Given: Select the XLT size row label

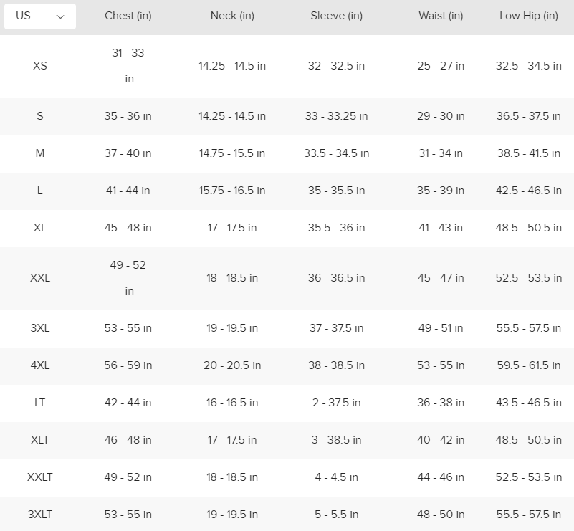Looking at the screenshot, I should point(40,440).
